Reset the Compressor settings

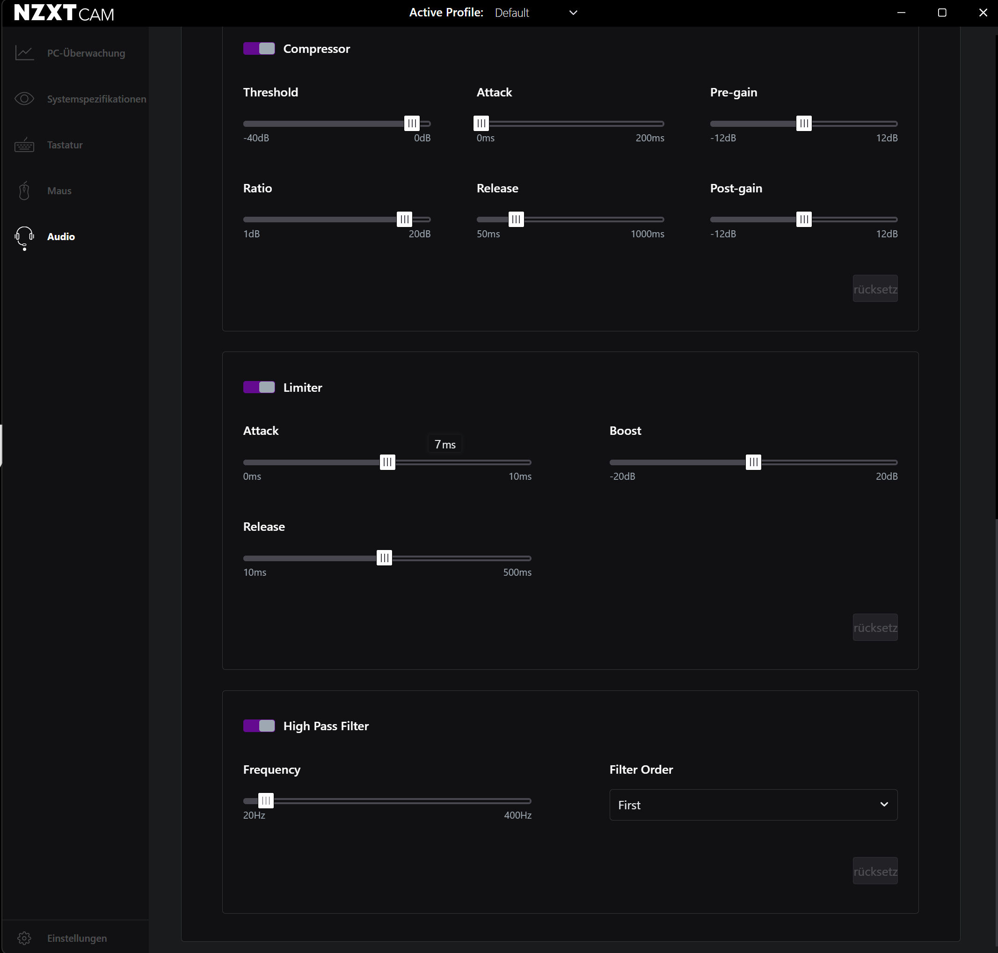point(875,288)
